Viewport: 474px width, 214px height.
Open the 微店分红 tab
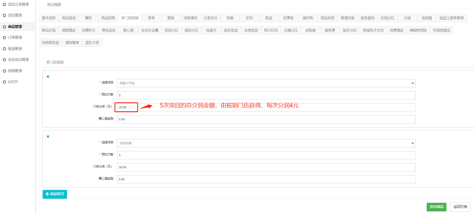[191, 30]
